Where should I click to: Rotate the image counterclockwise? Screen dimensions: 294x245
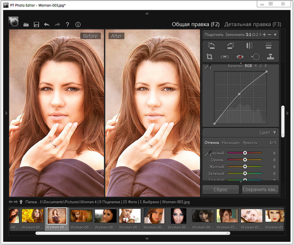click(x=211, y=46)
